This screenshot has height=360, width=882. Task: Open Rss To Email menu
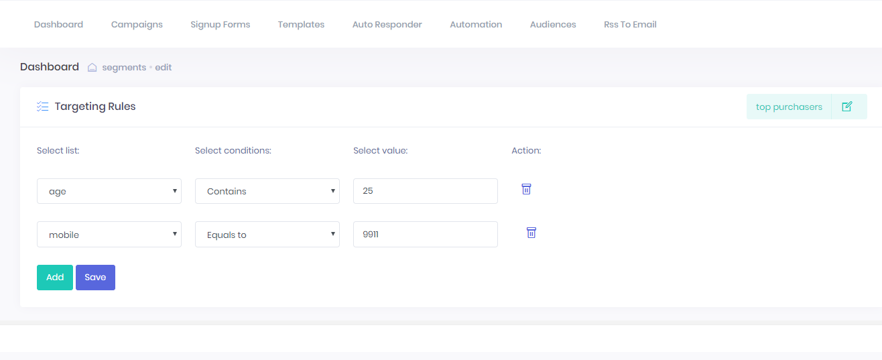[x=630, y=24]
